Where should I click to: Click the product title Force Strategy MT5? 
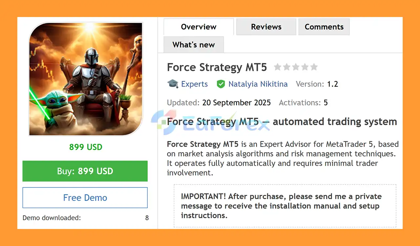coord(217,67)
